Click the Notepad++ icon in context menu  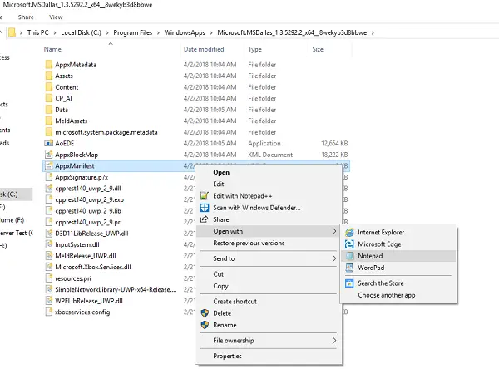205,195
